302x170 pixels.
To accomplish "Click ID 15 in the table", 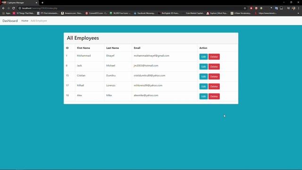I will [x=67, y=76].
